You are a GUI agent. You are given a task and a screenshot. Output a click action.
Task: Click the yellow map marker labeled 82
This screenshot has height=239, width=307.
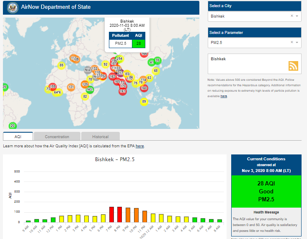pos(85,97)
